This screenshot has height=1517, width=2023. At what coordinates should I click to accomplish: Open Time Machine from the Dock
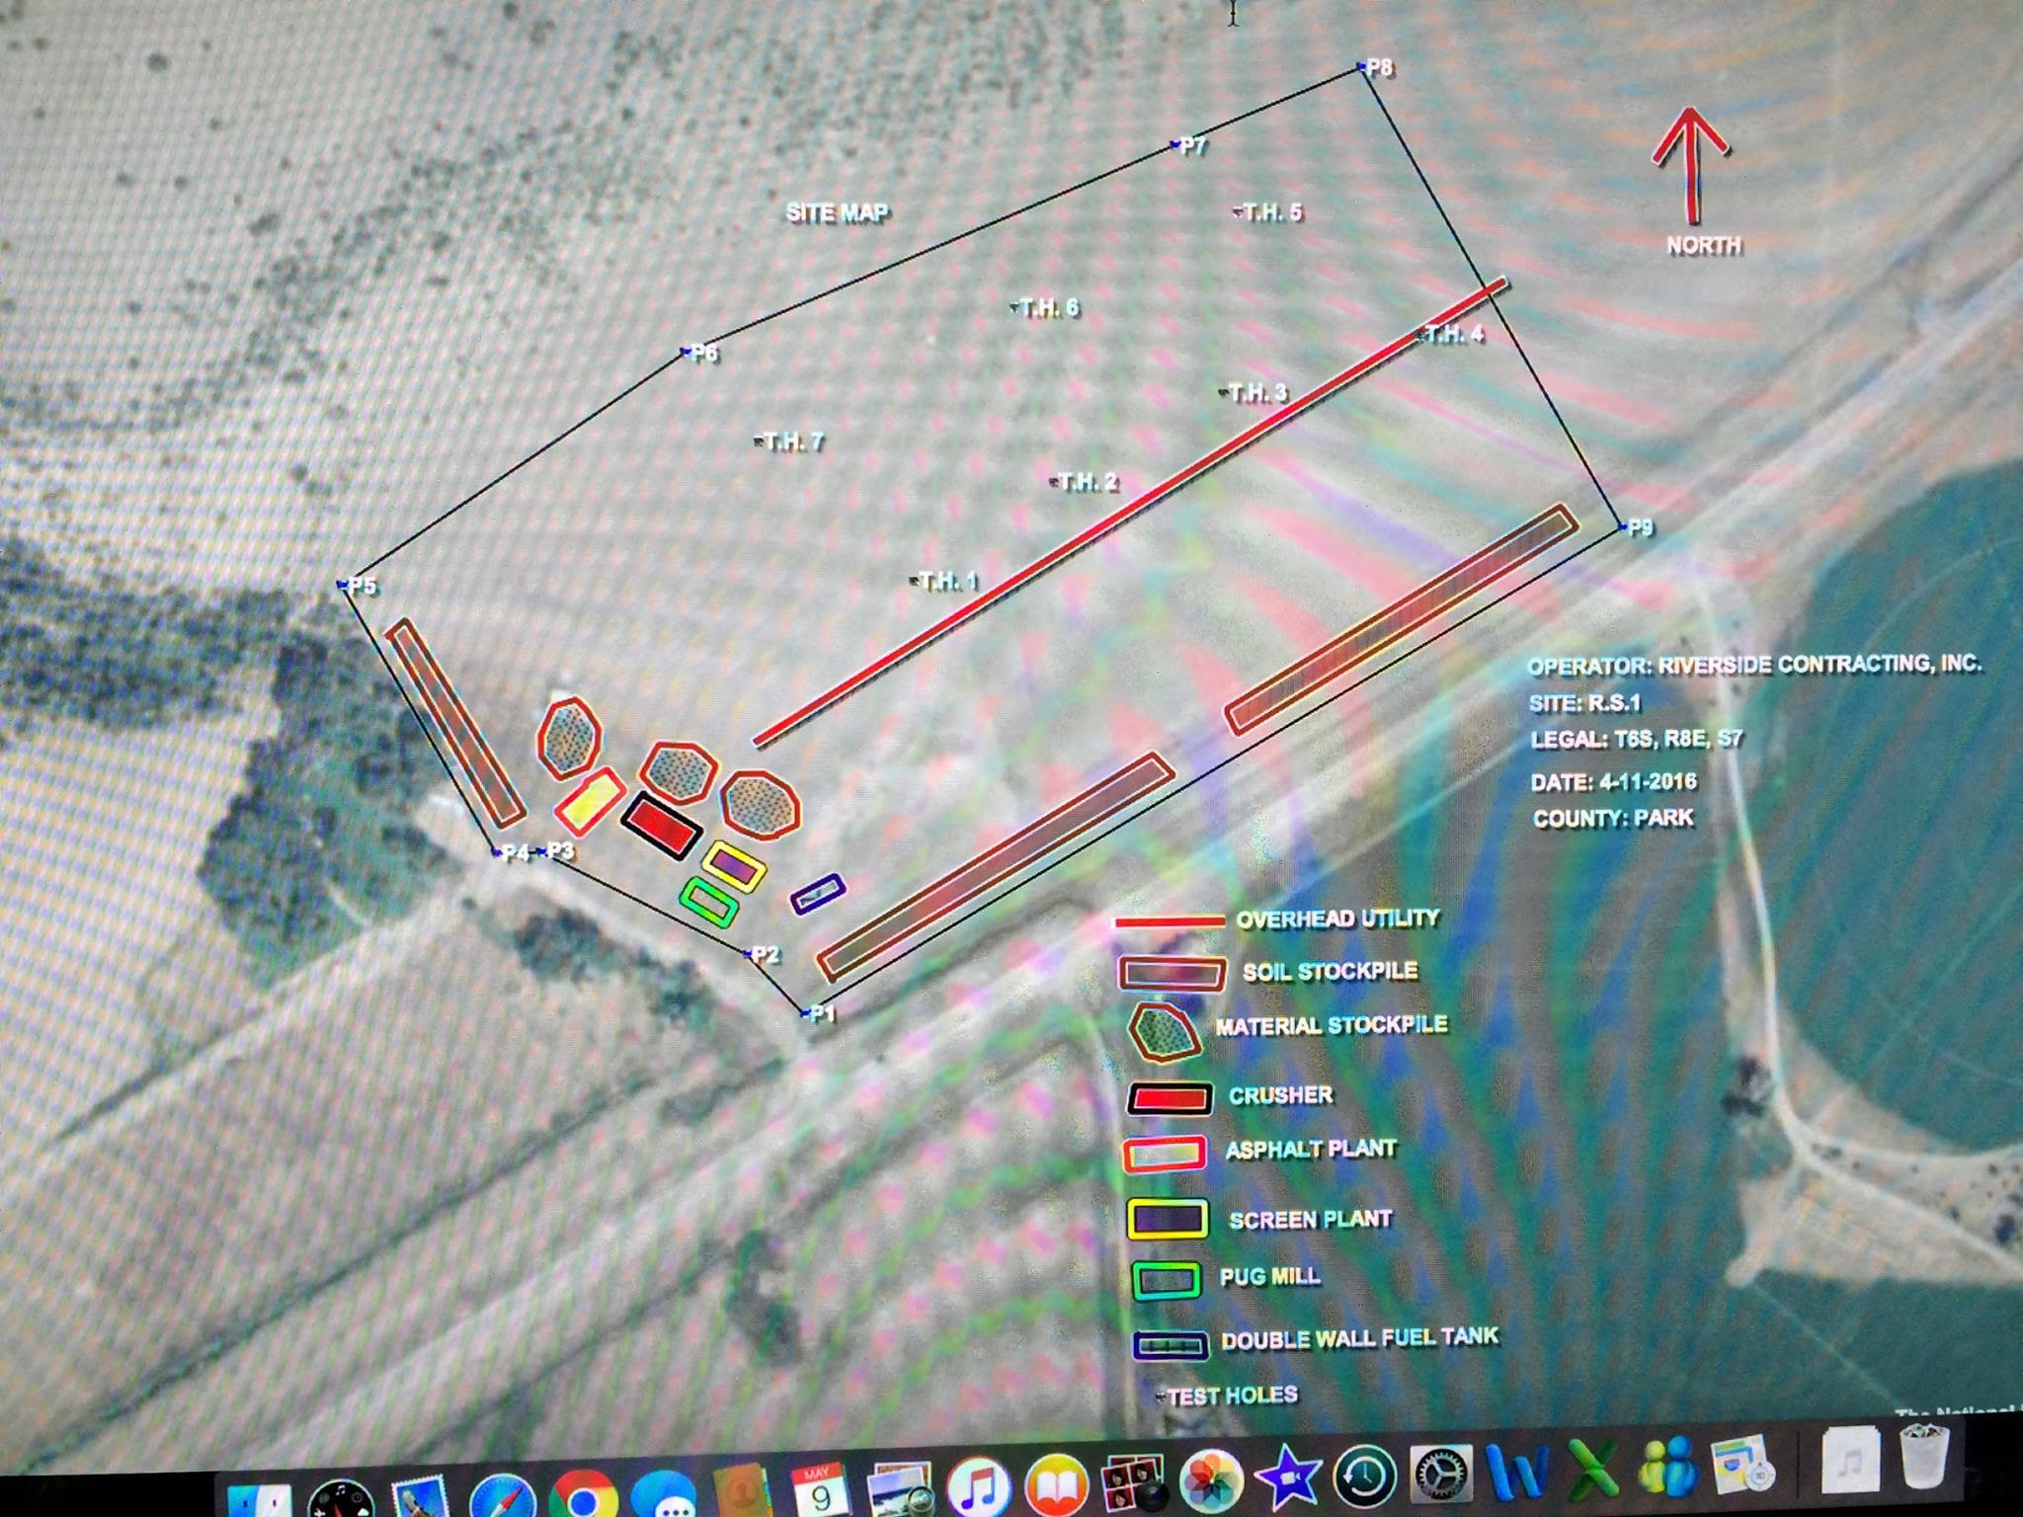1366,1478
